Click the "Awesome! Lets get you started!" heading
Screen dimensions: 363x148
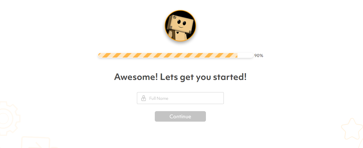click(x=180, y=77)
